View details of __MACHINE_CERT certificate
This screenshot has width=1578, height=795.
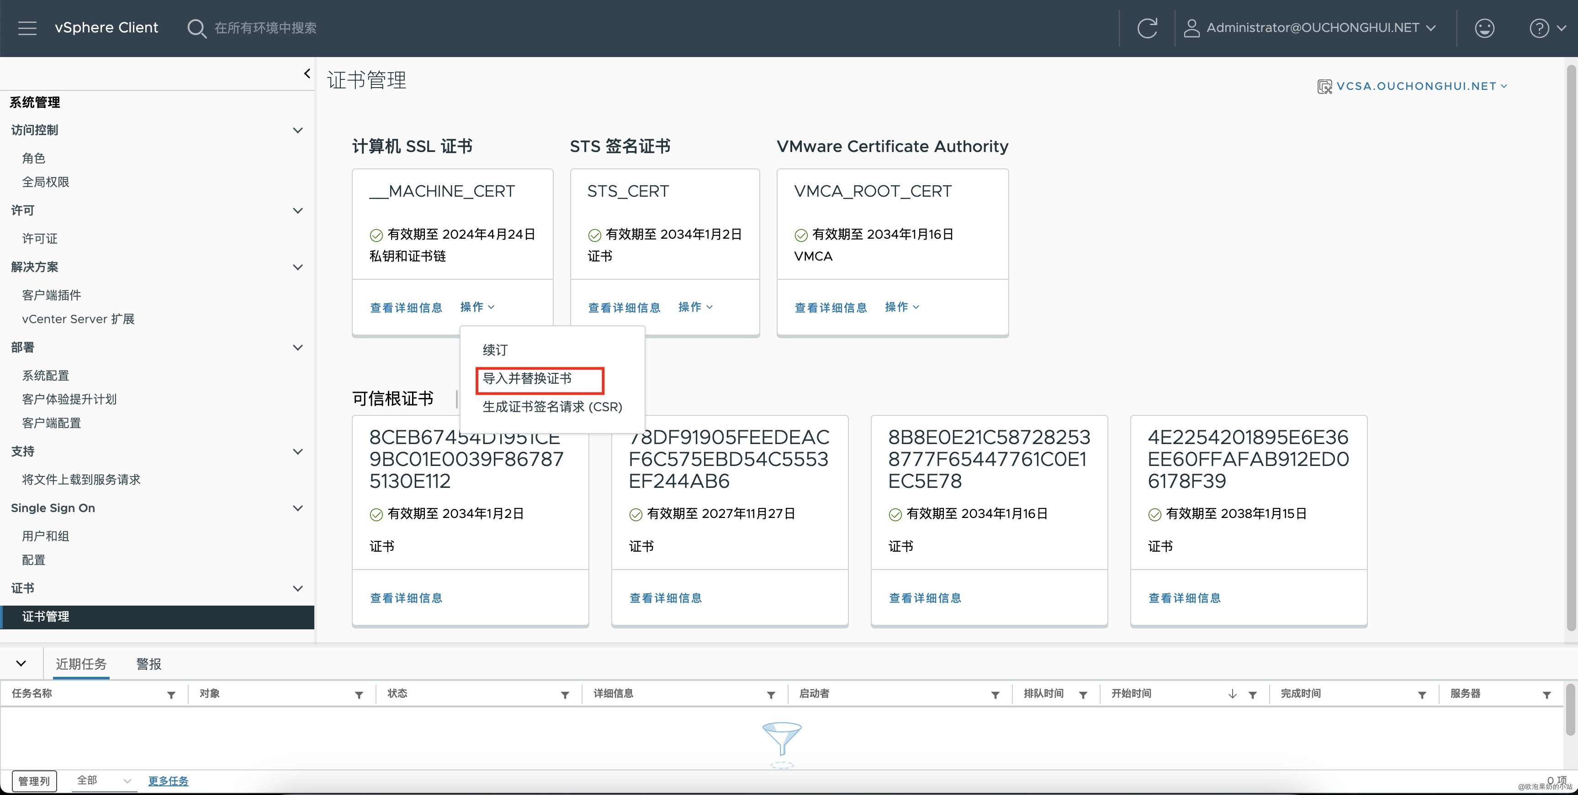[x=406, y=308]
